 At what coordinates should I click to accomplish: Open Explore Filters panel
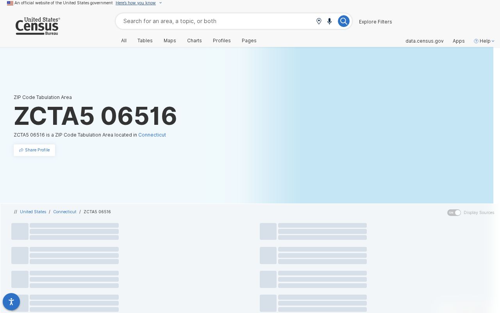[x=375, y=22]
